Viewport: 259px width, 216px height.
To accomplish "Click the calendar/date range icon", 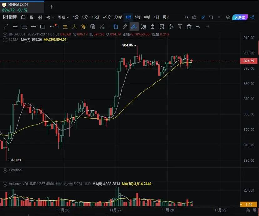I will point(23,17).
